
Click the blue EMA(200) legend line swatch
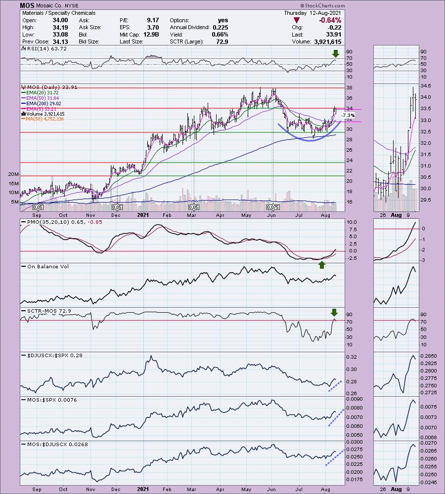pos(24,104)
